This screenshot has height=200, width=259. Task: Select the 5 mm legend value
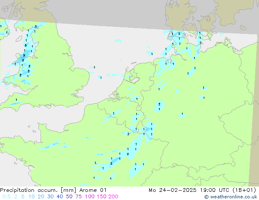[23, 197]
